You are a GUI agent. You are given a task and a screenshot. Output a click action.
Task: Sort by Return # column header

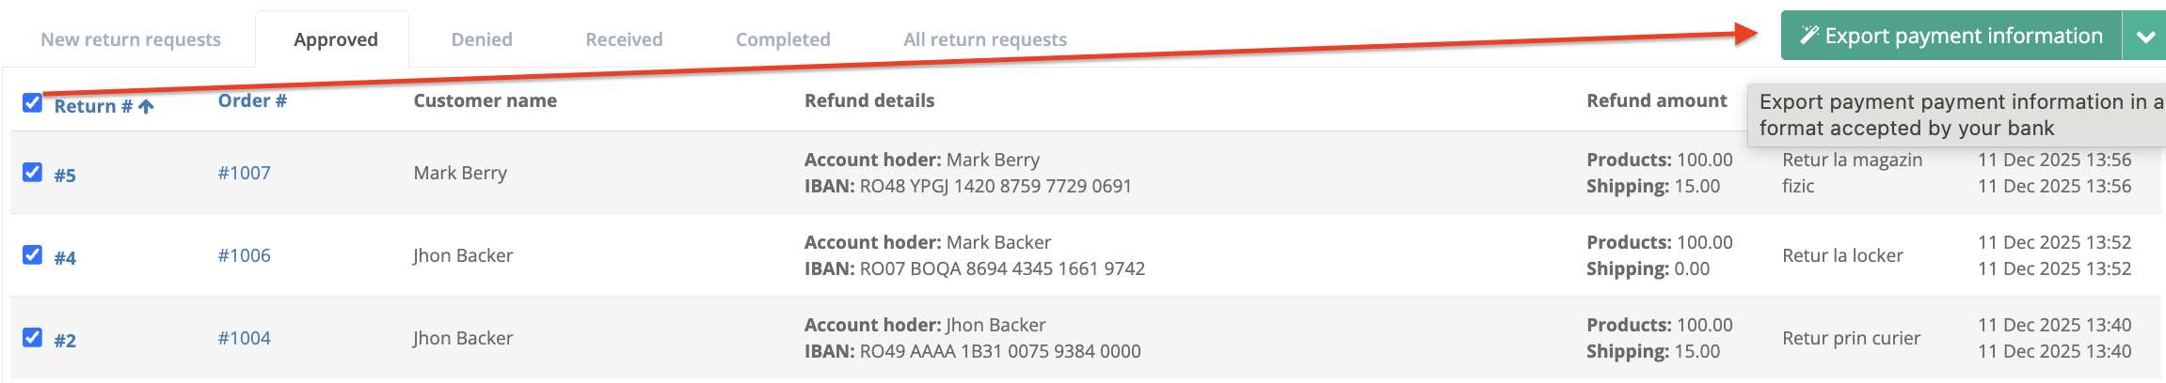click(x=92, y=107)
